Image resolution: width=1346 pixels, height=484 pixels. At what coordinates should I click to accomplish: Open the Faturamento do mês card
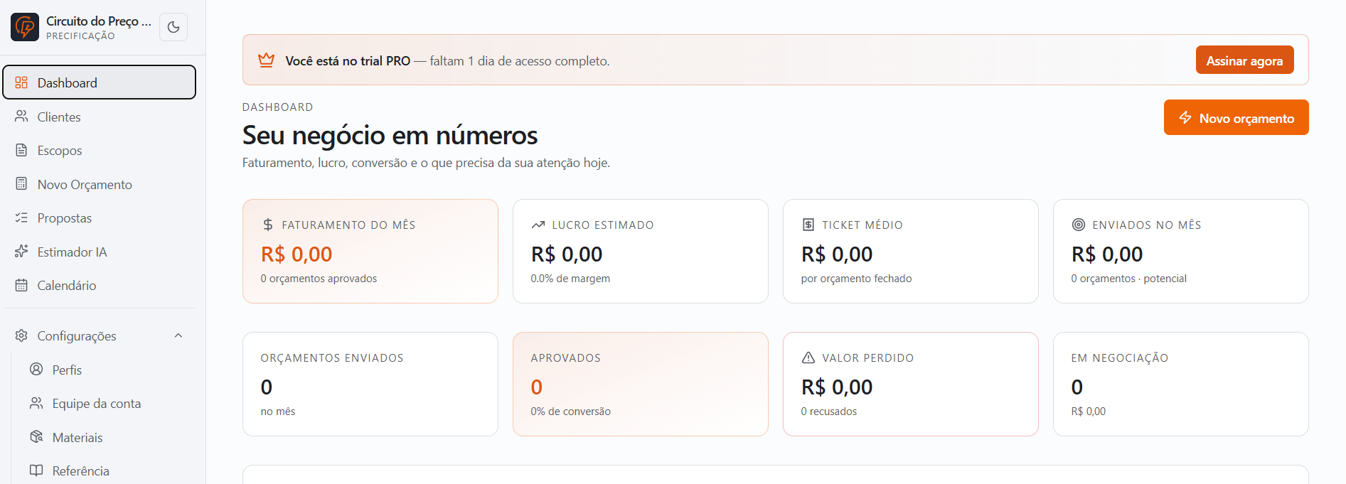[370, 251]
